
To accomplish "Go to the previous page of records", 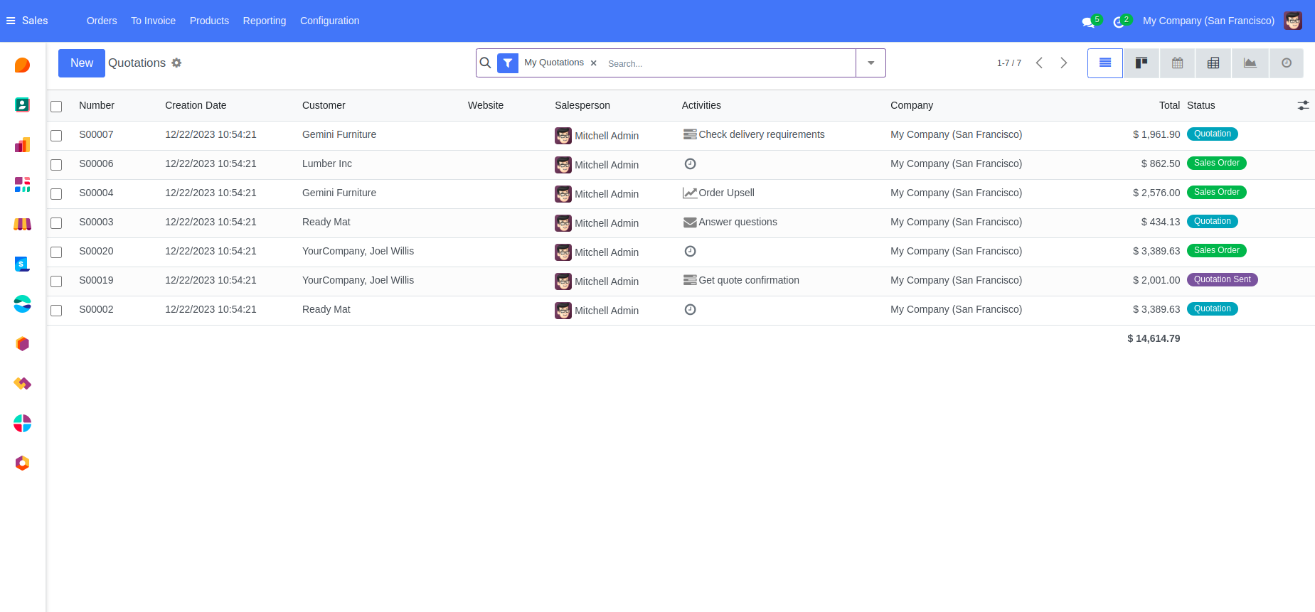I will (1039, 63).
